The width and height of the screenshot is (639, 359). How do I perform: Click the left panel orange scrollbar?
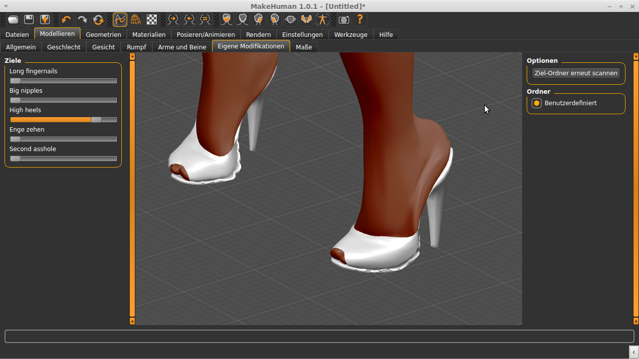click(x=132, y=189)
